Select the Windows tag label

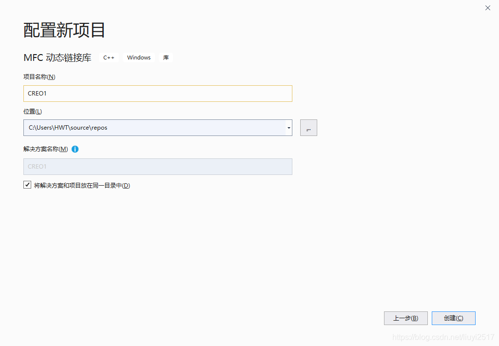click(138, 57)
